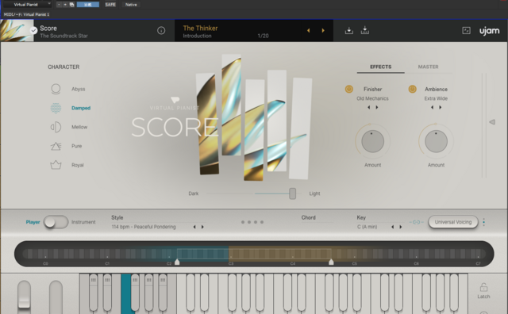
Task: Click the Ambience Amount knob
Action: click(x=436, y=141)
